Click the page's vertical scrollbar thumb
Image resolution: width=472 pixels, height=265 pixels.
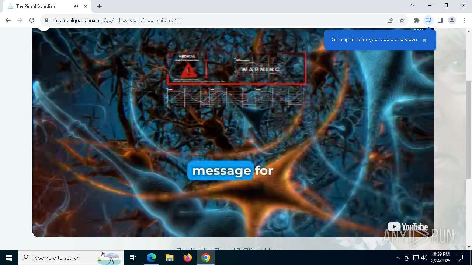[x=469, y=130]
